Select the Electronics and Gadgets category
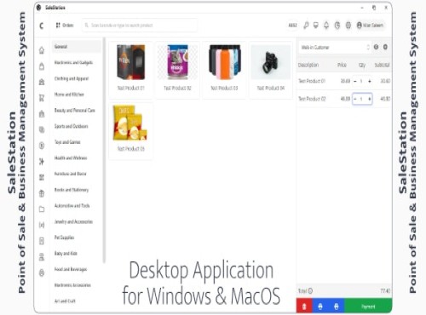This screenshot has height=315, width=426. click(x=73, y=62)
